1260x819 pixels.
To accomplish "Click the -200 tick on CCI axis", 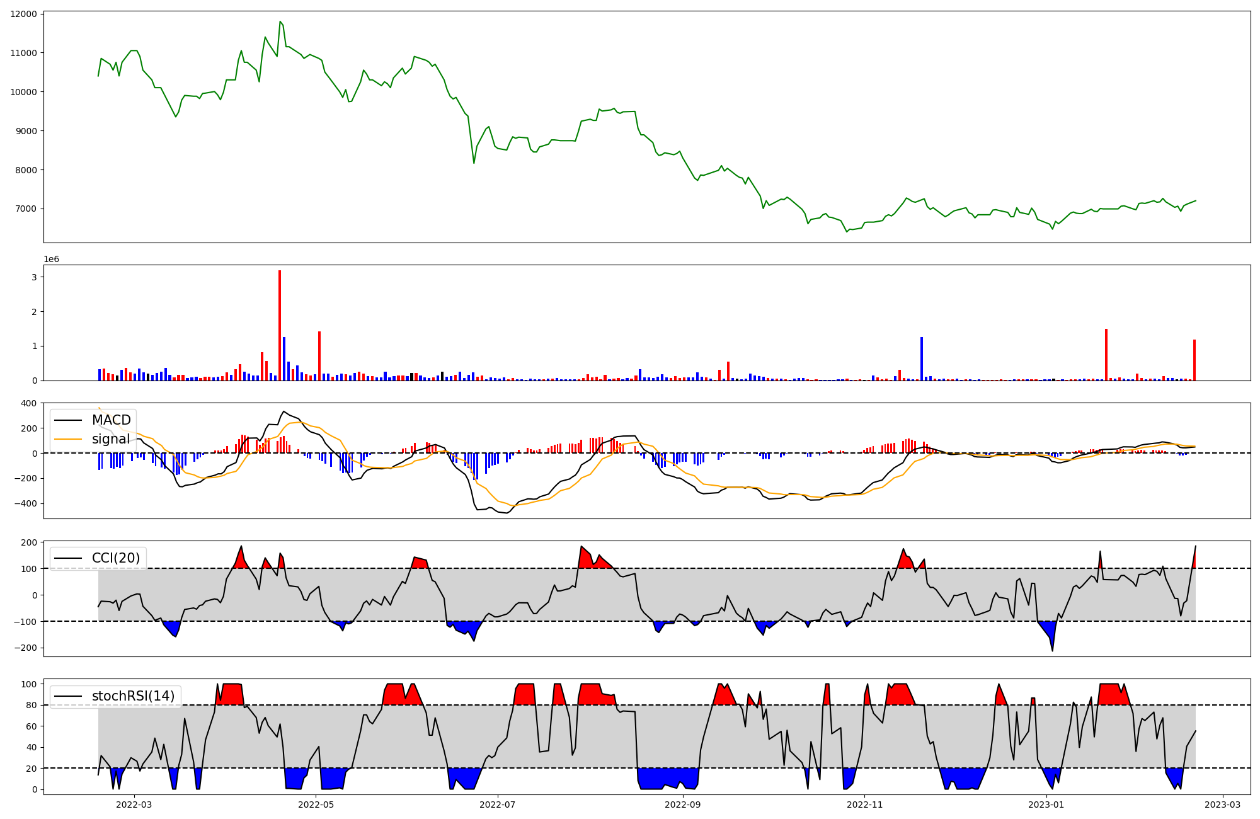I will click(26, 648).
